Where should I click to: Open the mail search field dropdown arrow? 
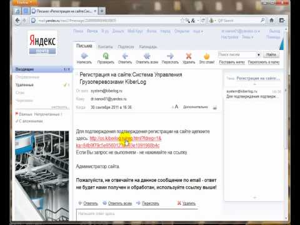pyautogui.click(x=258, y=55)
